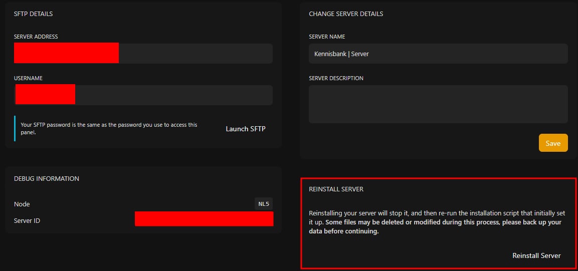Select the SFTP Username field
578x271 pixels.
pyautogui.click(x=173, y=95)
